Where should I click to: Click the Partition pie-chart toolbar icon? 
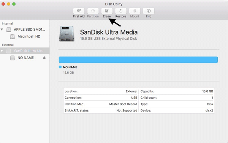[x=93, y=11]
